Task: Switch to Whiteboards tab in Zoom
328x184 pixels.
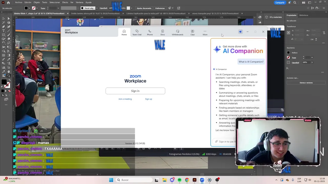Action: [178, 32]
